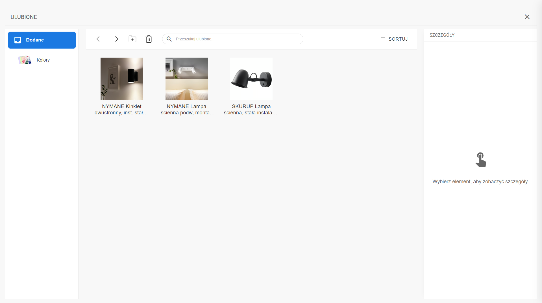Image resolution: width=542 pixels, height=303 pixels.
Task: Click the color palette icon beside Kolory
Action: point(25,60)
